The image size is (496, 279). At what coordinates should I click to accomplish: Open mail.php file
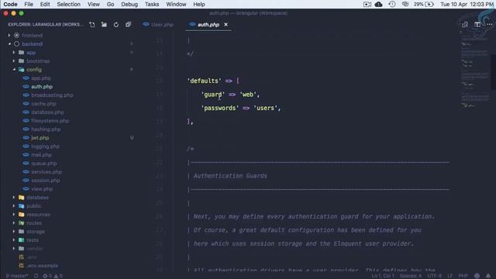pyautogui.click(x=41, y=155)
